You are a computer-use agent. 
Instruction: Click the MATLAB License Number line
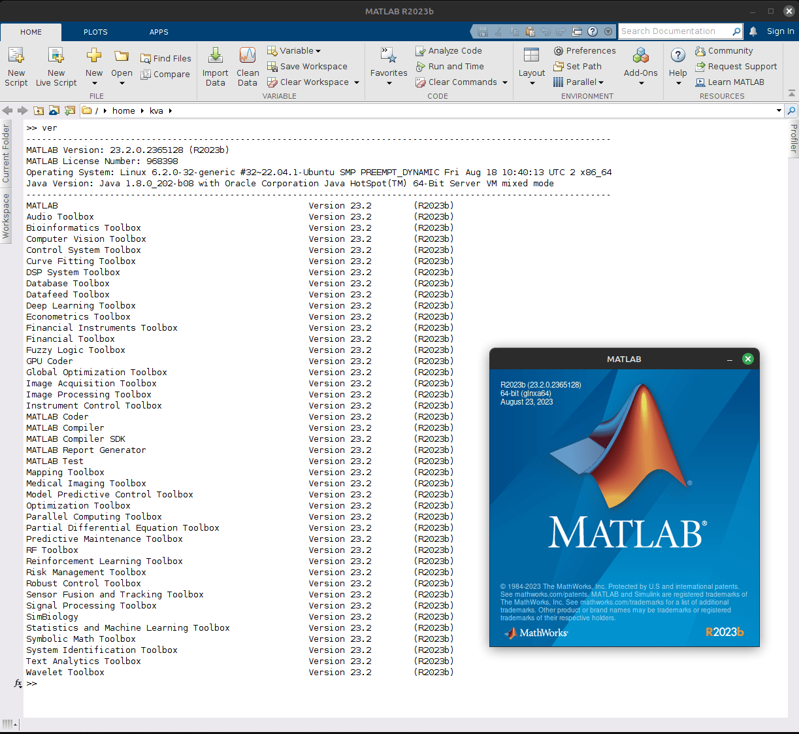pyautogui.click(x=102, y=161)
